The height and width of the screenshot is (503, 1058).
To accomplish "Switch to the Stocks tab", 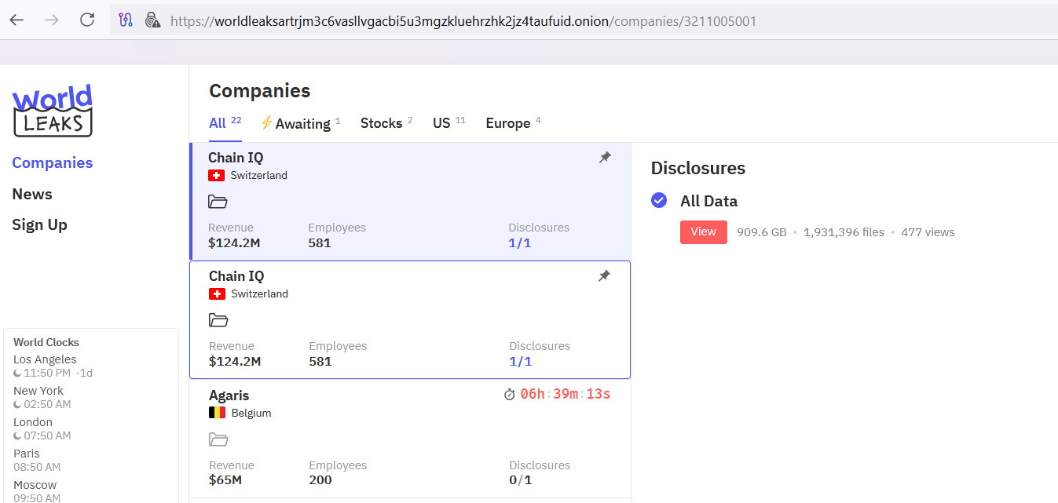I will coord(386,123).
